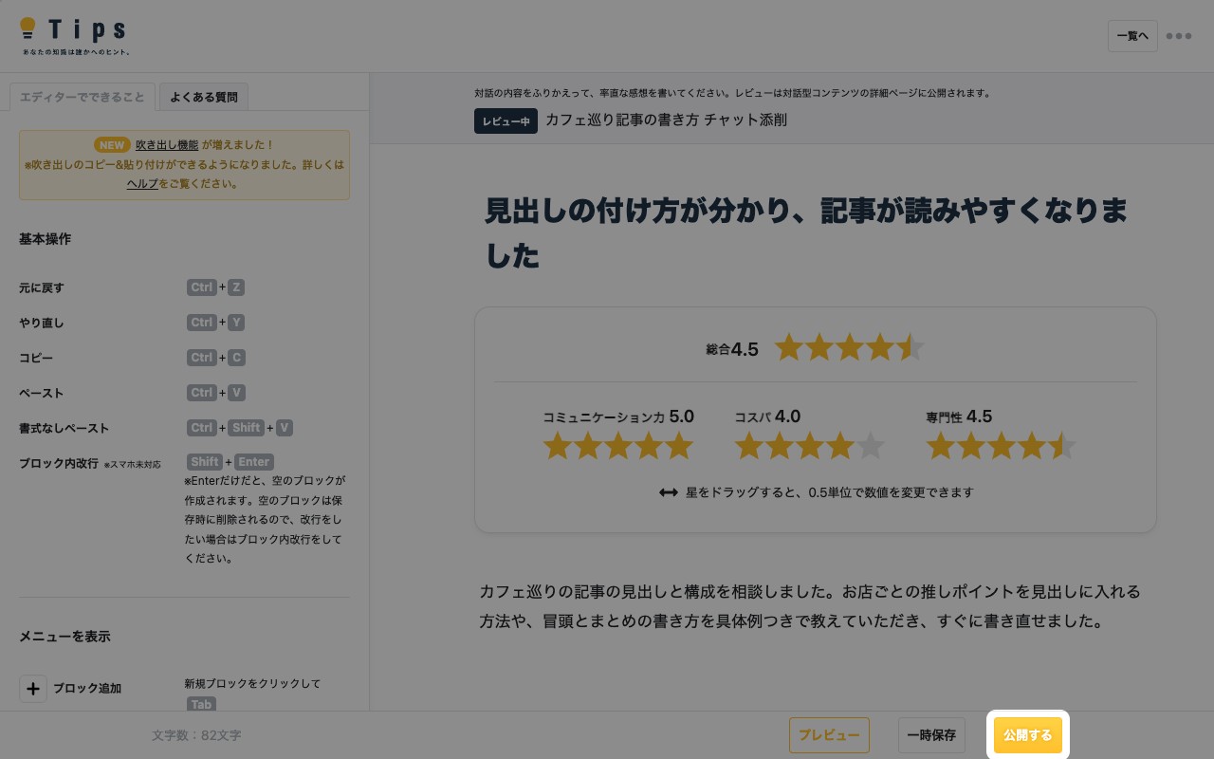Image resolution: width=1214 pixels, height=759 pixels.
Task: Click the NEW badge in notice
Action: (112, 145)
